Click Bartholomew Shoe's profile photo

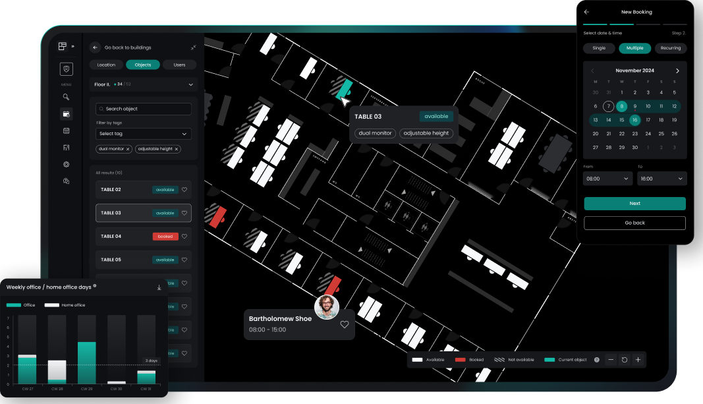click(x=327, y=306)
